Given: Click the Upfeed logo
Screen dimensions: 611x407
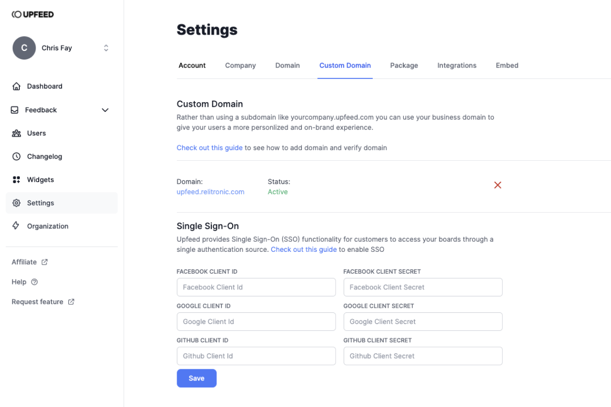Looking at the screenshot, I should (33, 14).
